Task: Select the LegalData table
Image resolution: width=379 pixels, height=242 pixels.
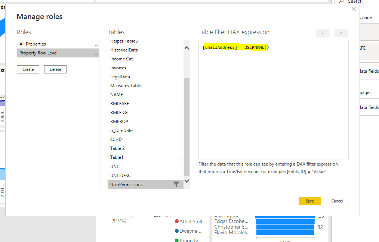Action: click(x=145, y=77)
